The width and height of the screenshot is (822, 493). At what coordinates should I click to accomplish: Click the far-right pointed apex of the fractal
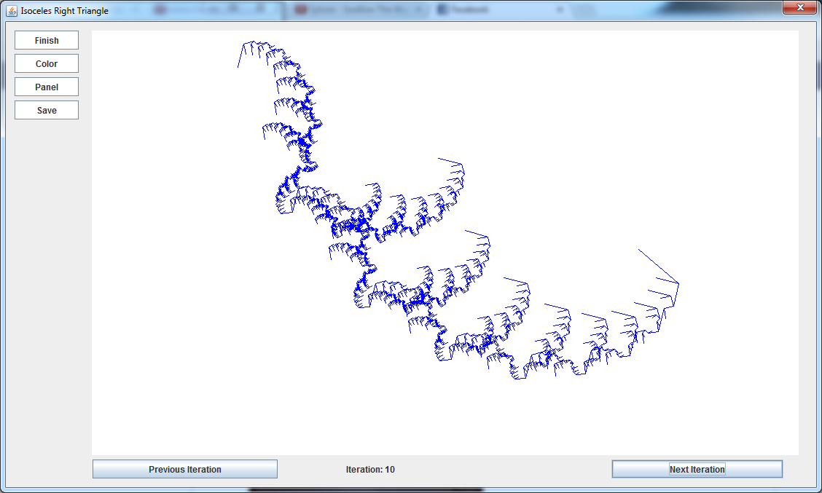pos(678,283)
